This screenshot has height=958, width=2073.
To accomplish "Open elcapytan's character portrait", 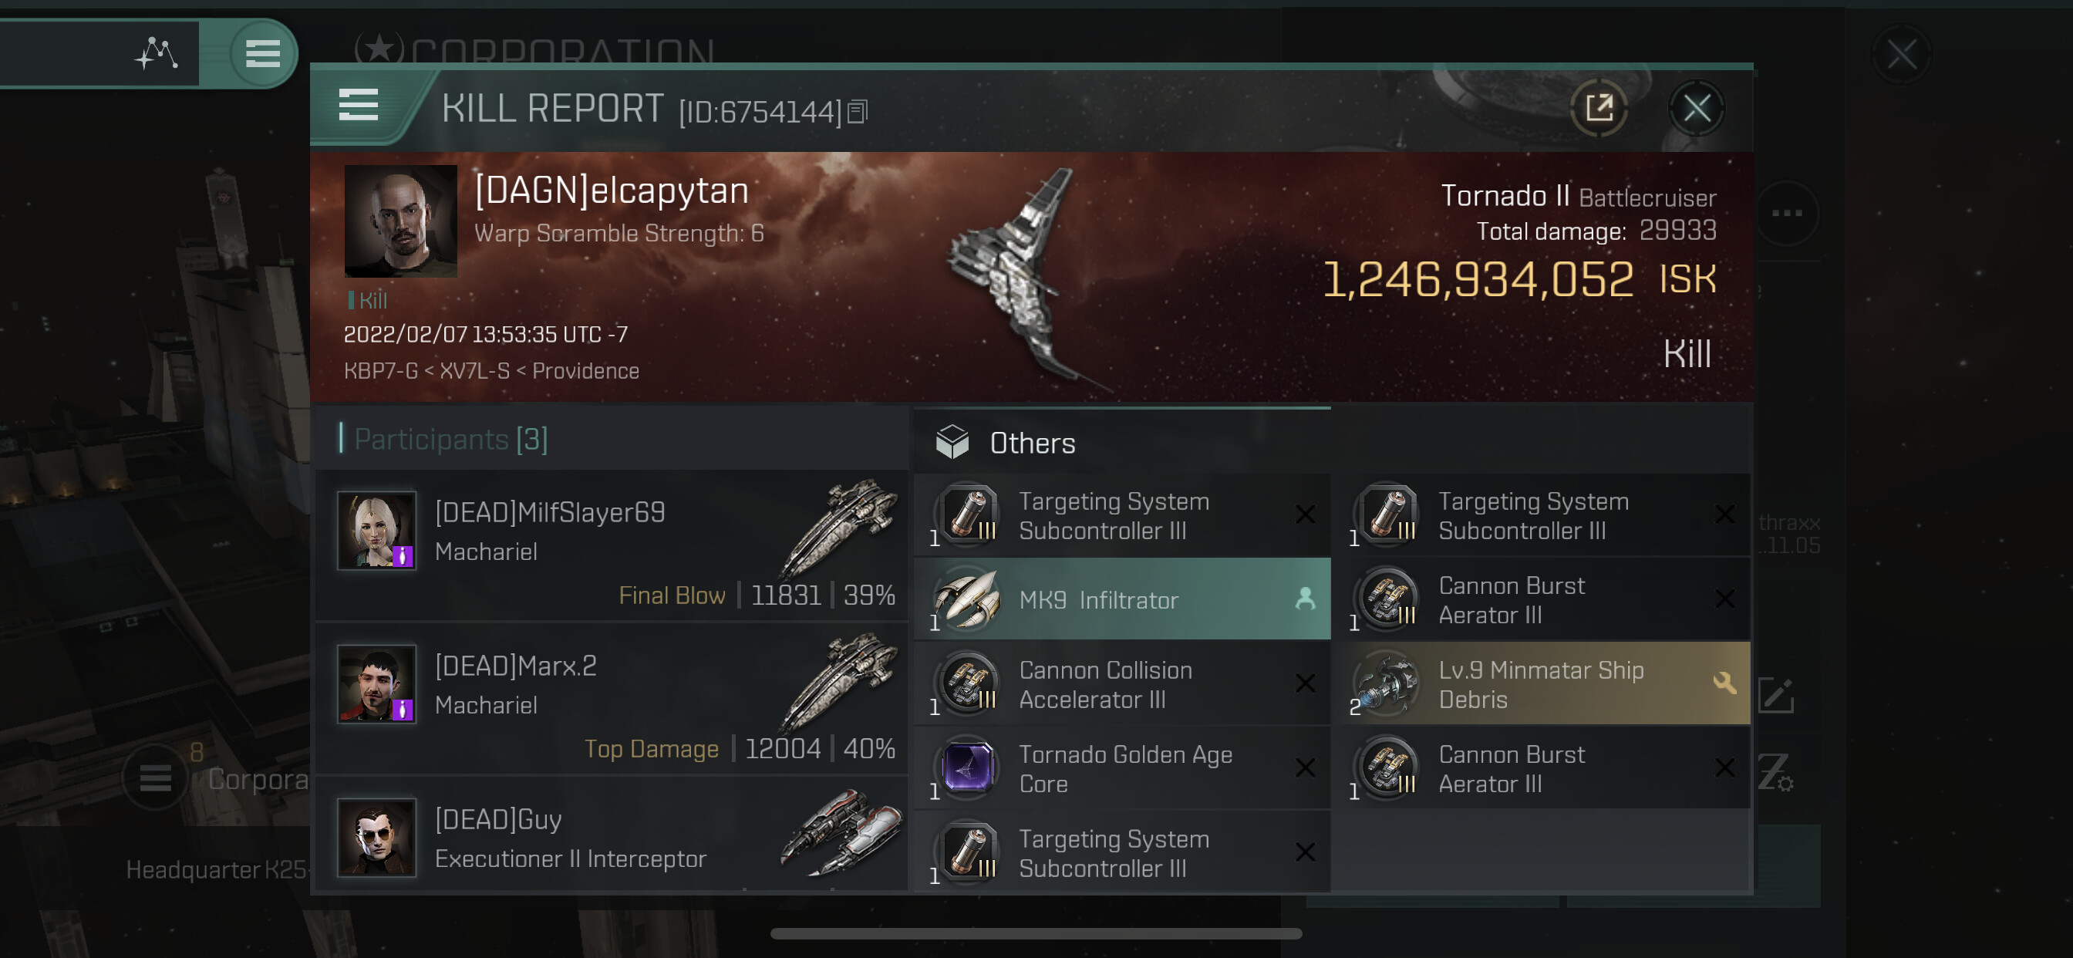I will [x=400, y=221].
